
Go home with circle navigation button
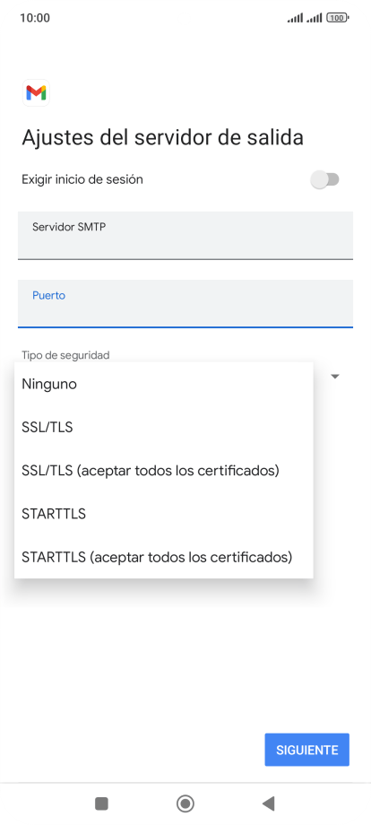pos(185,803)
